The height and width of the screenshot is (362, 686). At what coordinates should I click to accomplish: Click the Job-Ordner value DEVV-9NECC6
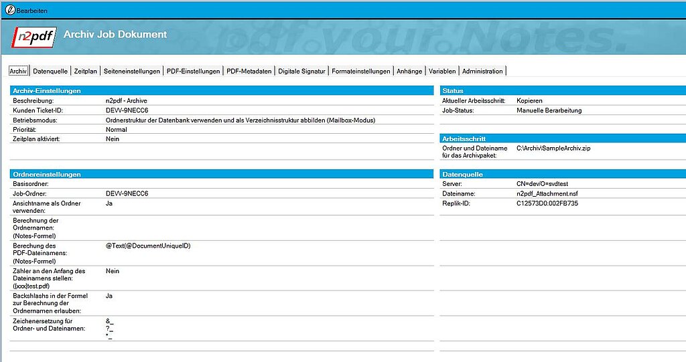[x=127, y=193]
